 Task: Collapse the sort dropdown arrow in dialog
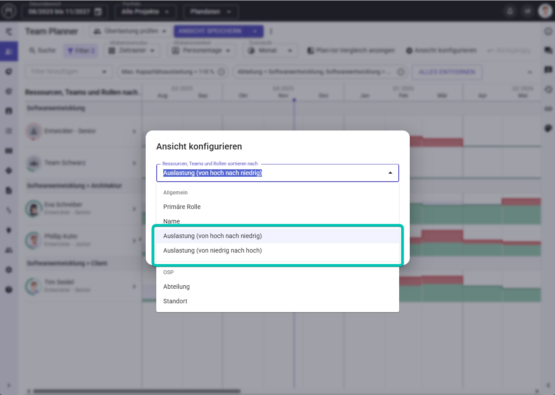pos(390,173)
